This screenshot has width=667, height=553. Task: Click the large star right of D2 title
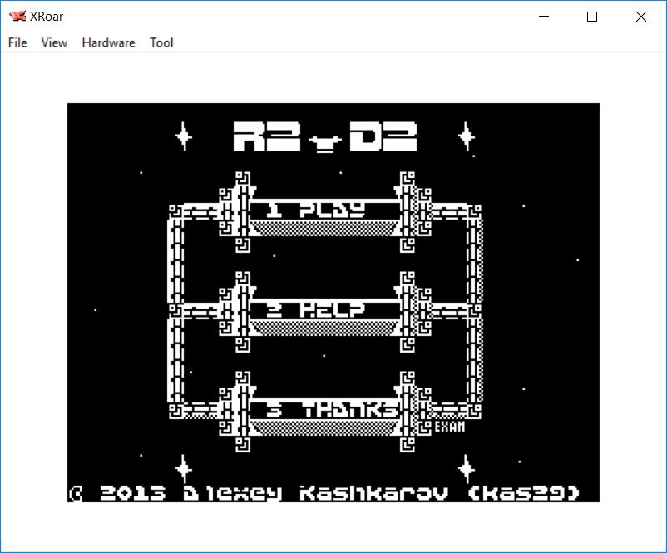click(x=467, y=136)
